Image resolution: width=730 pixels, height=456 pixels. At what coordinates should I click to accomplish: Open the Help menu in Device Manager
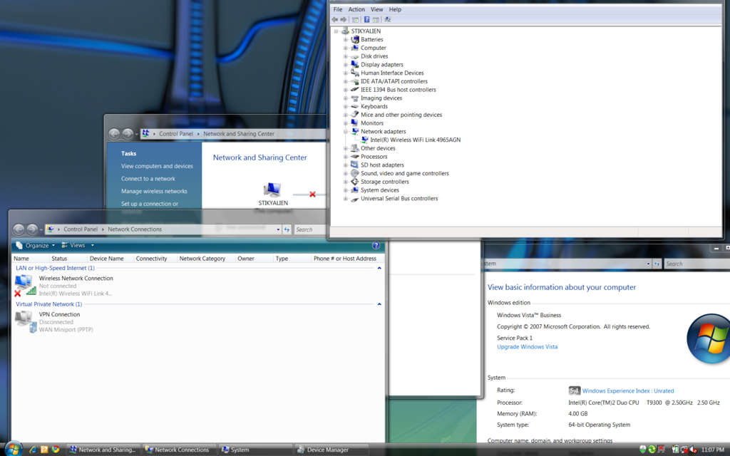point(395,9)
